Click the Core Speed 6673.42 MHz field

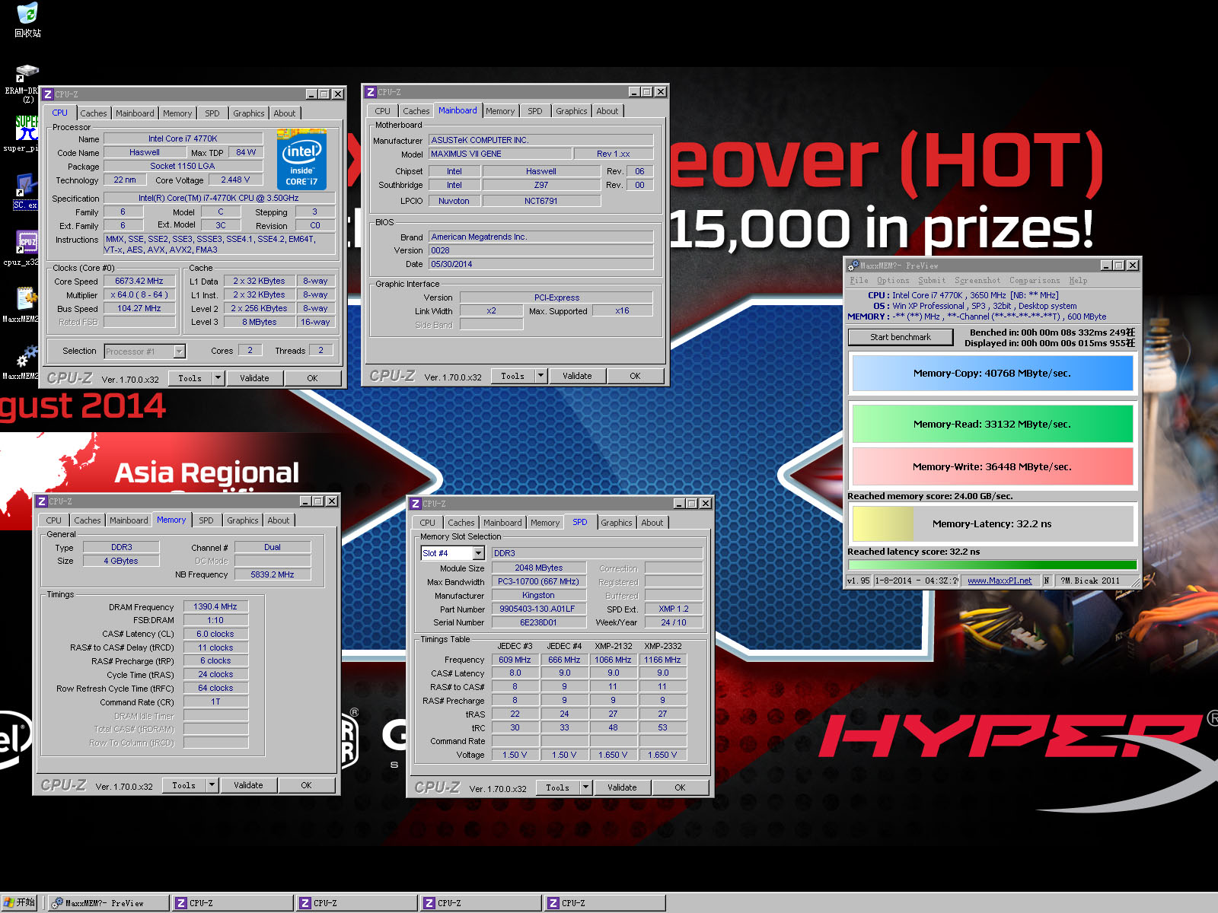[139, 281]
